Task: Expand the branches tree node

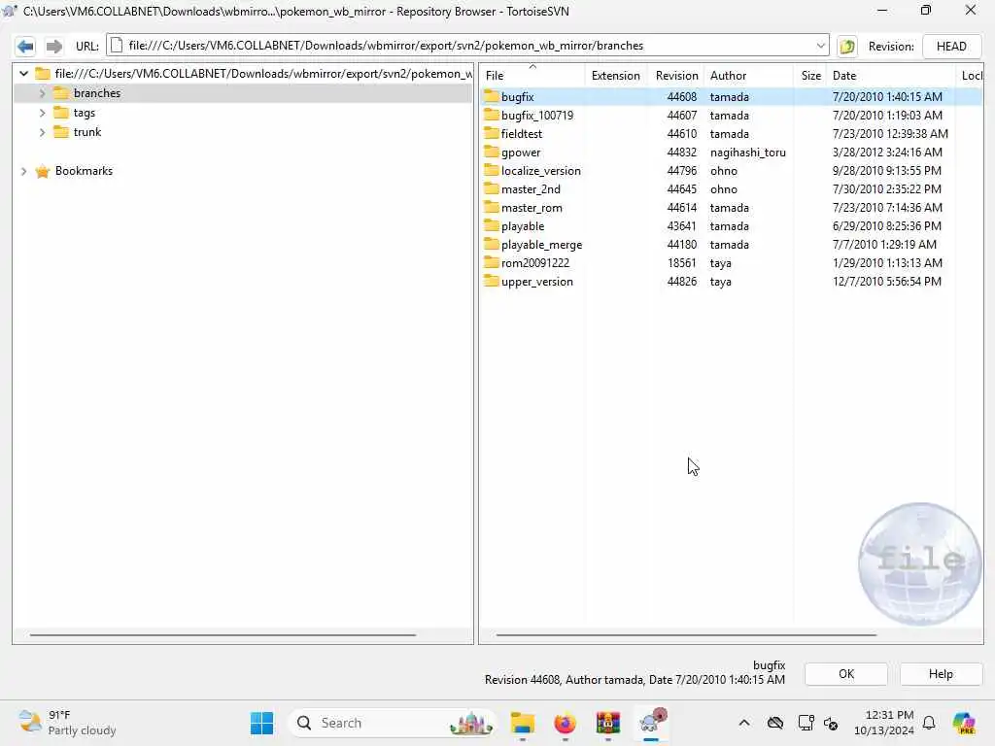Action: tap(42, 93)
